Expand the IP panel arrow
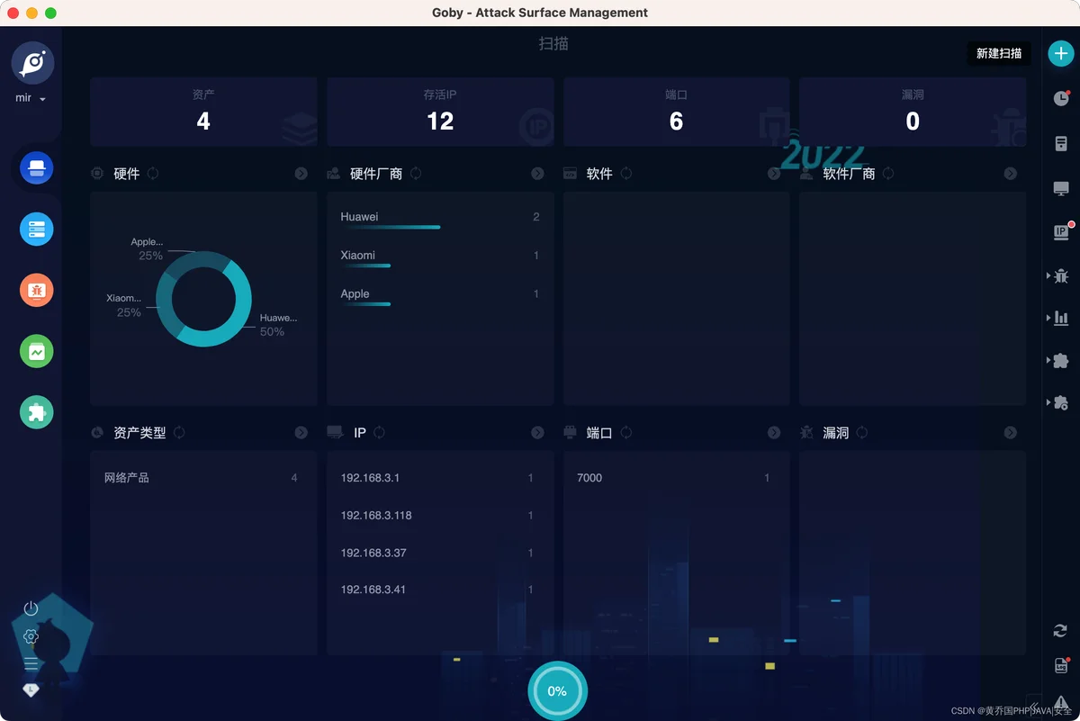This screenshot has height=721, width=1080. tap(537, 433)
